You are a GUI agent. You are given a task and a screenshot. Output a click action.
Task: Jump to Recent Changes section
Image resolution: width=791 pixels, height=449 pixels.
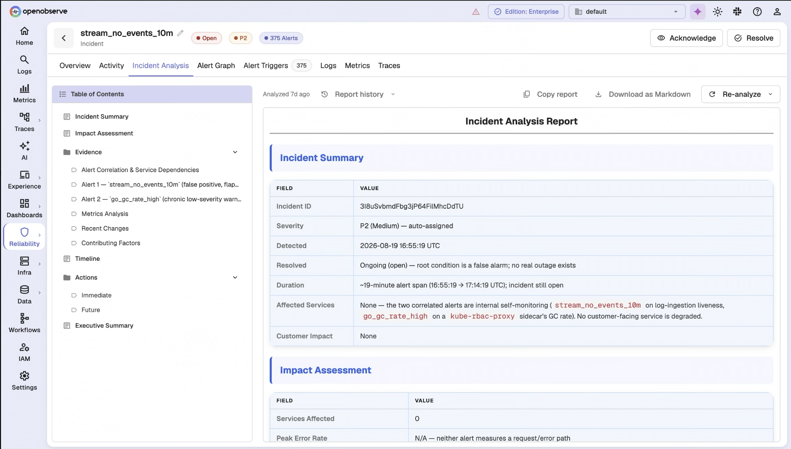pyautogui.click(x=105, y=229)
